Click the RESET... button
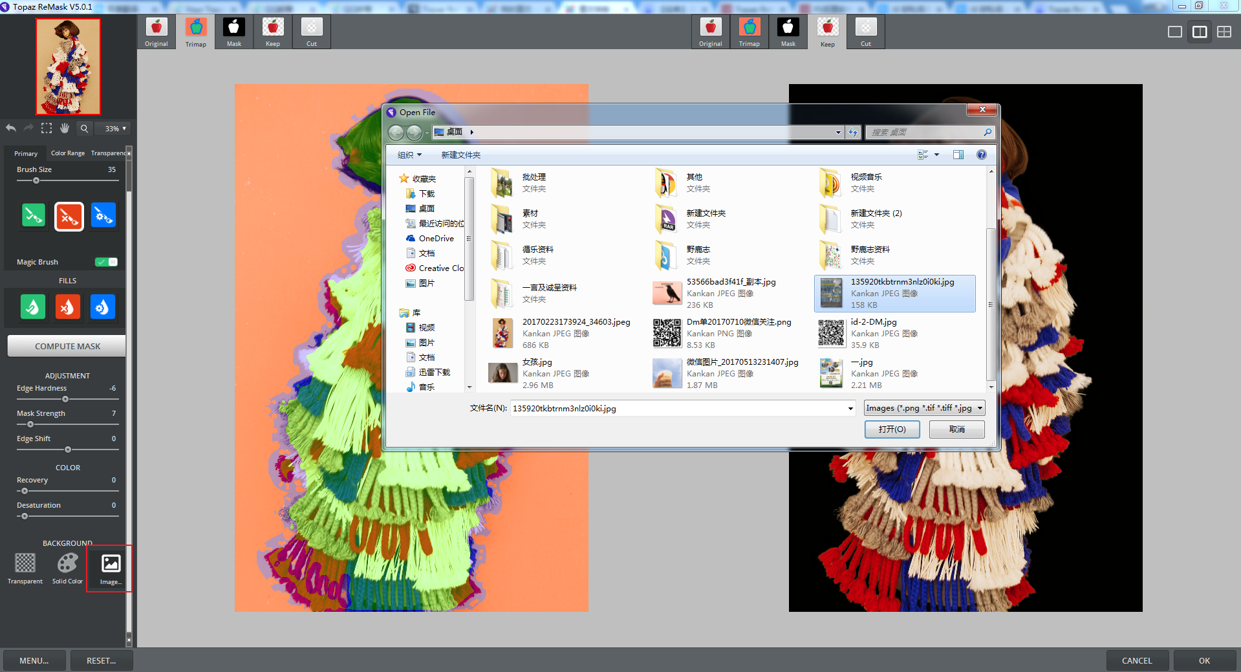 click(x=102, y=660)
